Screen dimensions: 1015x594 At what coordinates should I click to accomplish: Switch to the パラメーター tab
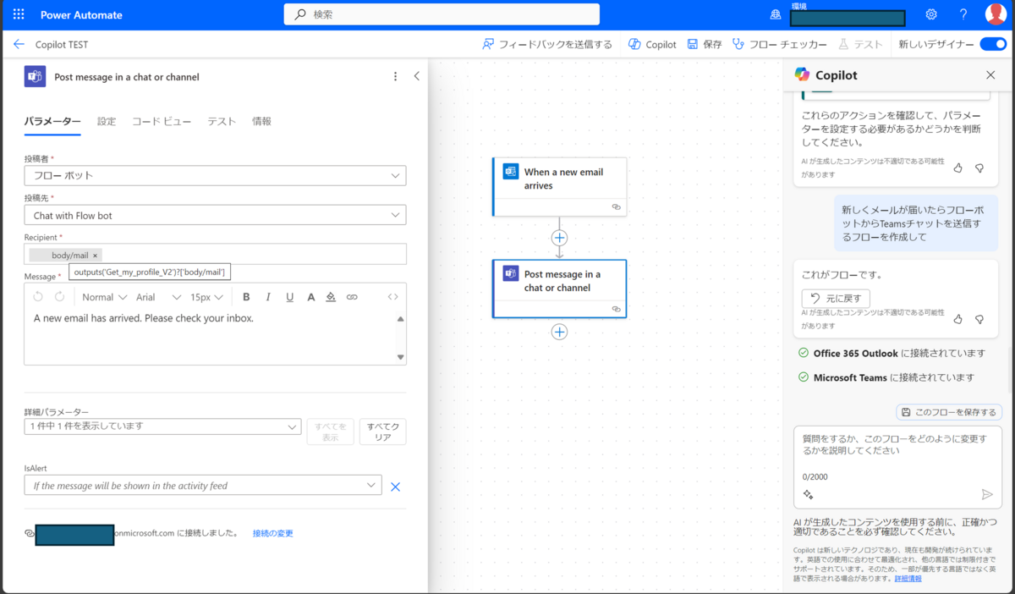click(52, 122)
